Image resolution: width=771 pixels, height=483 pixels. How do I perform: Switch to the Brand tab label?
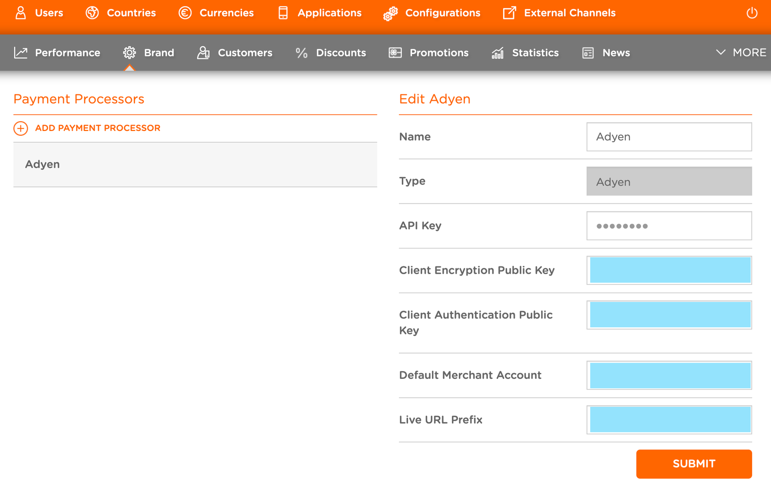159,53
